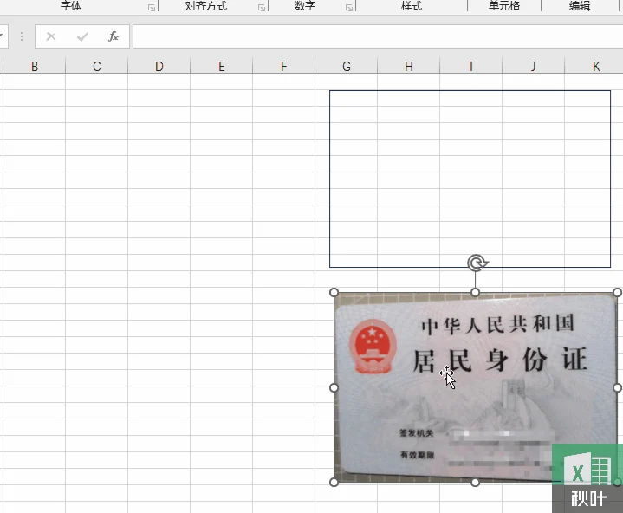The image size is (623, 513).
Task: Open the Alignment group dialog launcher
Action: click(x=262, y=8)
